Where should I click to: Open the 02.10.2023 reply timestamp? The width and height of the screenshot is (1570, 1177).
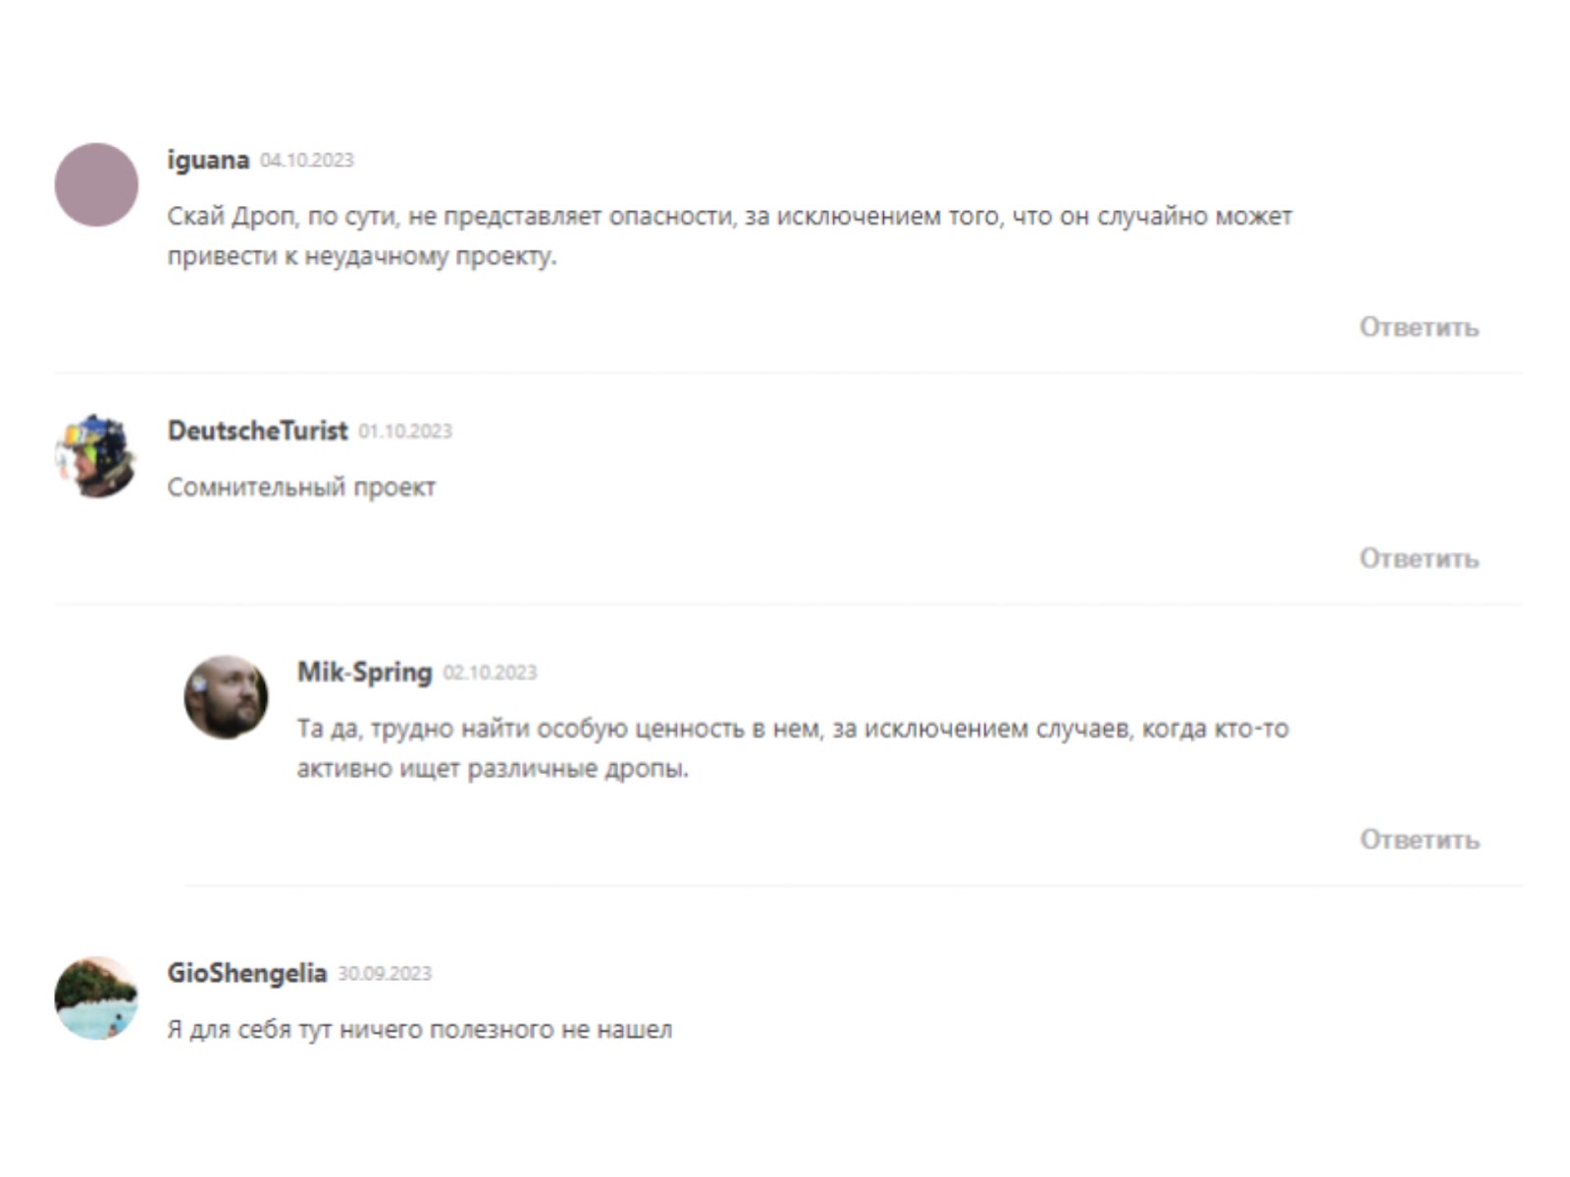pyautogui.click(x=490, y=672)
